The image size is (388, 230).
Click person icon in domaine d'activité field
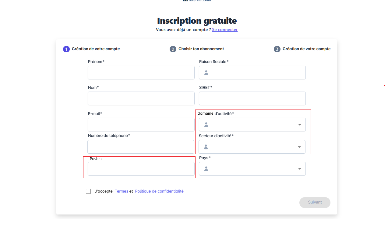click(x=206, y=125)
